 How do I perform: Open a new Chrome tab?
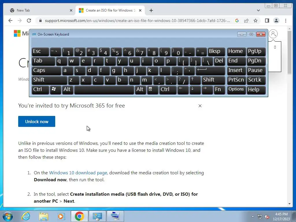(x=151, y=10)
